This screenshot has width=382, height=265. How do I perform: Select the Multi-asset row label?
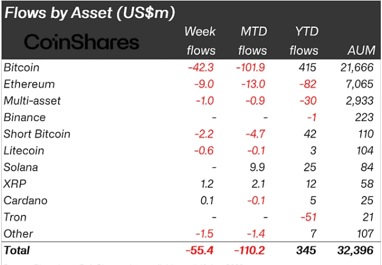pyautogui.click(x=32, y=101)
